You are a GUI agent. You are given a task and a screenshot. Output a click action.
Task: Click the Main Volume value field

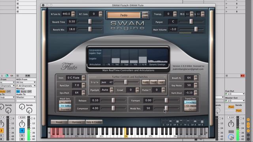(173, 29)
